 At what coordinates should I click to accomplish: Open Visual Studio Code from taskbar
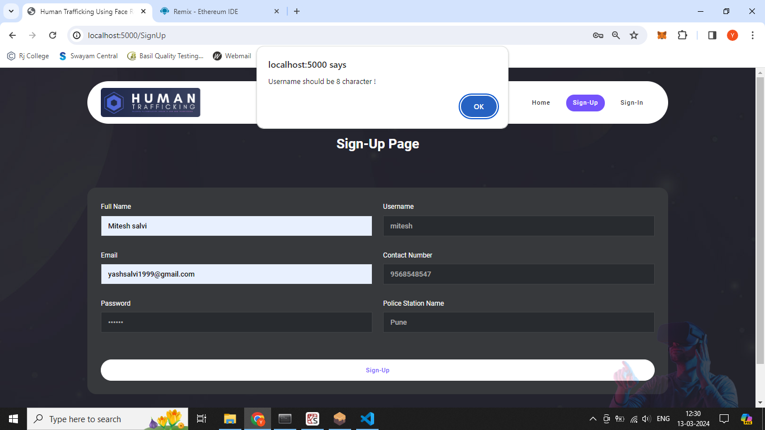367,419
